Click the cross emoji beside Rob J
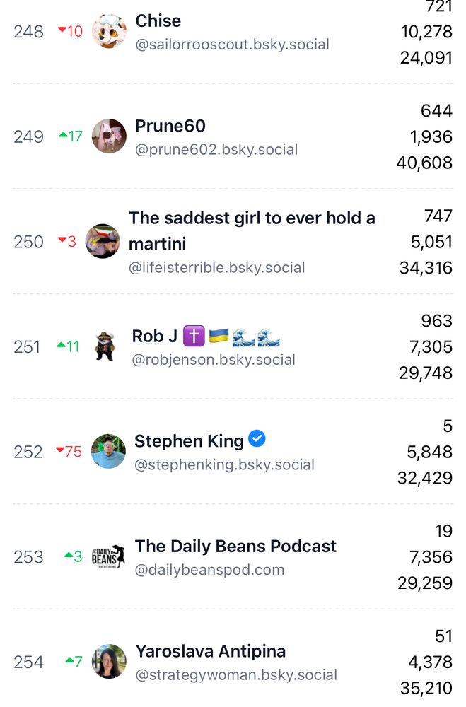Viewport: 466px width, 707px height. [194, 336]
